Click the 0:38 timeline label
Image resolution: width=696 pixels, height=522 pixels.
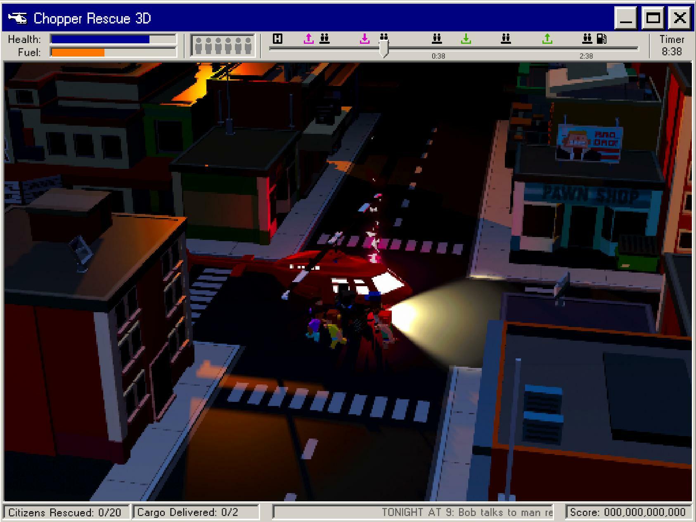point(438,56)
